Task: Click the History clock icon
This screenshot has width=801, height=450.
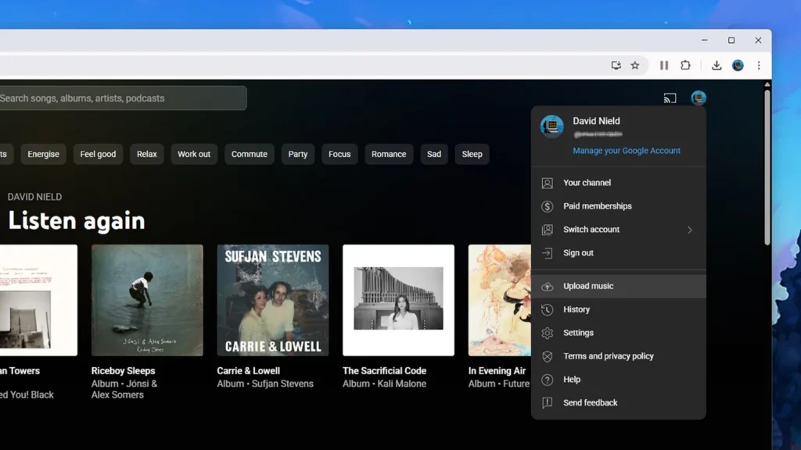Action: (547, 309)
